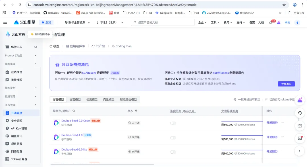Open browser apps grid icon
This screenshot has height=167, width=307.
tap(4, 13)
